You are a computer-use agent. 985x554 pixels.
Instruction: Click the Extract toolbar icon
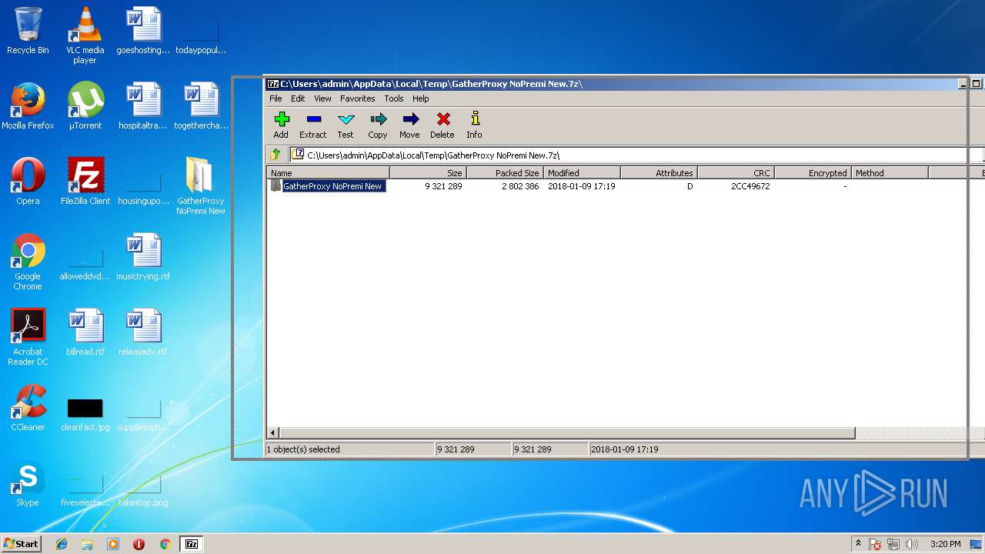(x=312, y=125)
